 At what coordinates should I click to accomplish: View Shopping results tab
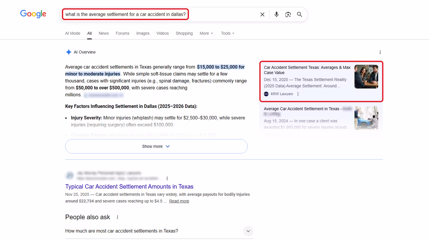click(184, 33)
